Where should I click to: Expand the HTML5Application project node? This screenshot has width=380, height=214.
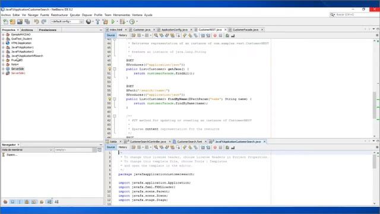pyautogui.click(x=4, y=43)
